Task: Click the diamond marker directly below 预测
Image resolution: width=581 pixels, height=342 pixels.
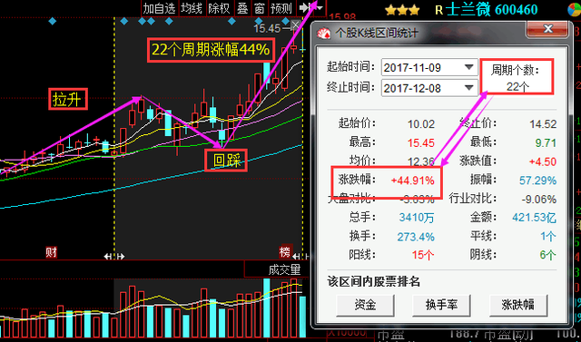Action: pyautogui.click(x=286, y=21)
